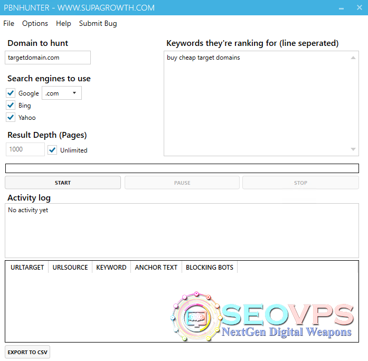
Task: Click the 'buy cheap target domains' keyword line
Action: pyautogui.click(x=203, y=58)
